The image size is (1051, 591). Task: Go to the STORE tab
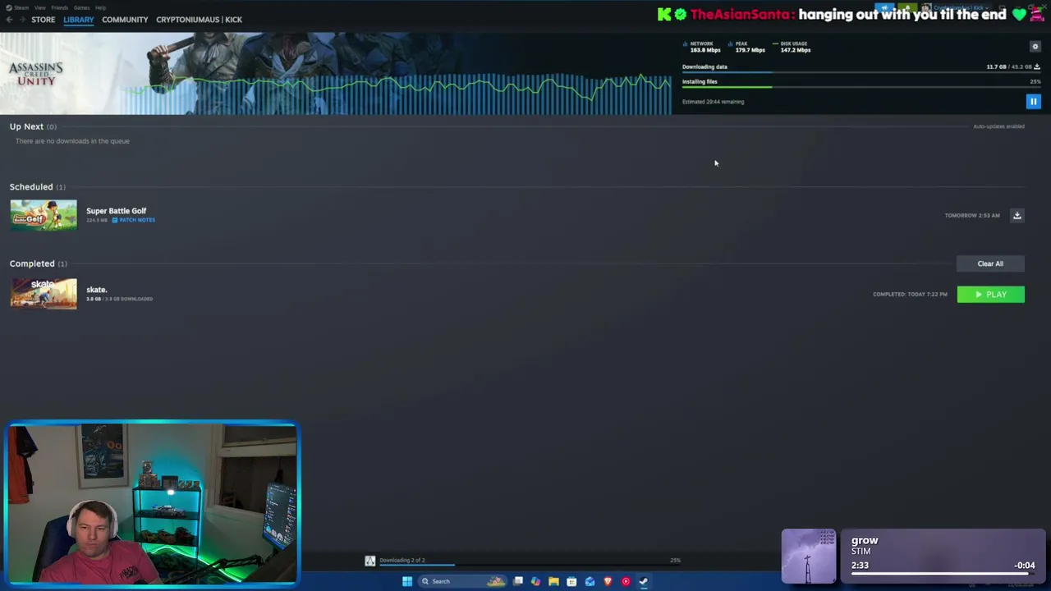coord(44,20)
